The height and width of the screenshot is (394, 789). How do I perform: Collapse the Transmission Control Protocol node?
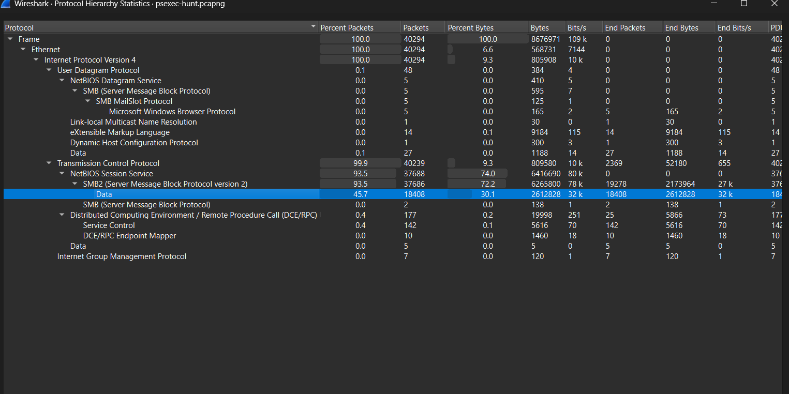(x=49, y=163)
